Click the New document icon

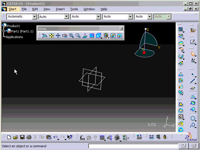click(9, 137)
